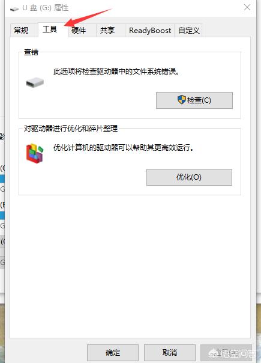The width and height of the screenshot is (261, 363).
Task: Select the 工具 tab
Action: 50,29
